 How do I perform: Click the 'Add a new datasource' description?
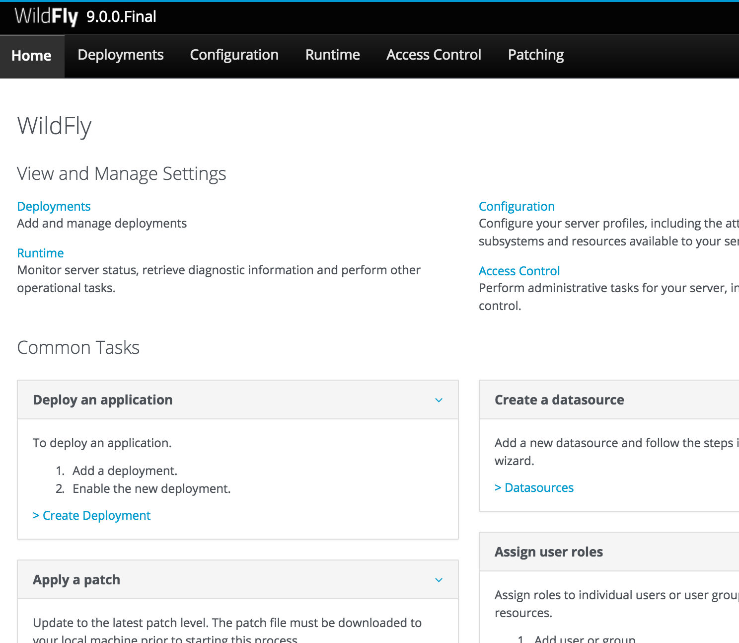tap(617, 452)
